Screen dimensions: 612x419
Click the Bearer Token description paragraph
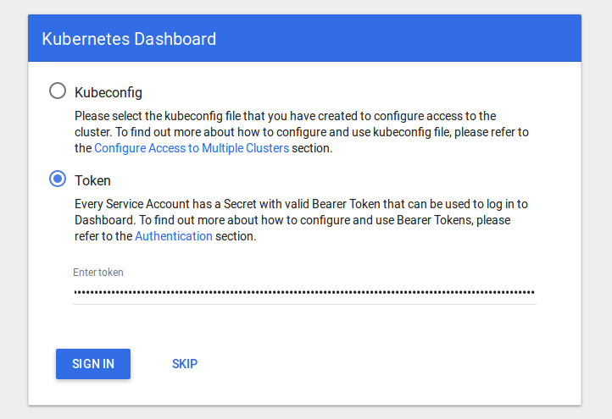pyautogui.click(x=301, y=220)
